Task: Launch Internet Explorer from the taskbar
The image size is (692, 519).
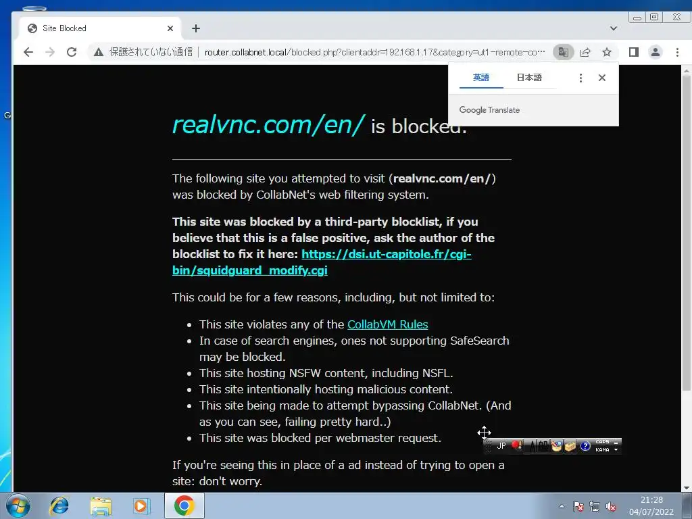Action: click(x=59, y=505)
